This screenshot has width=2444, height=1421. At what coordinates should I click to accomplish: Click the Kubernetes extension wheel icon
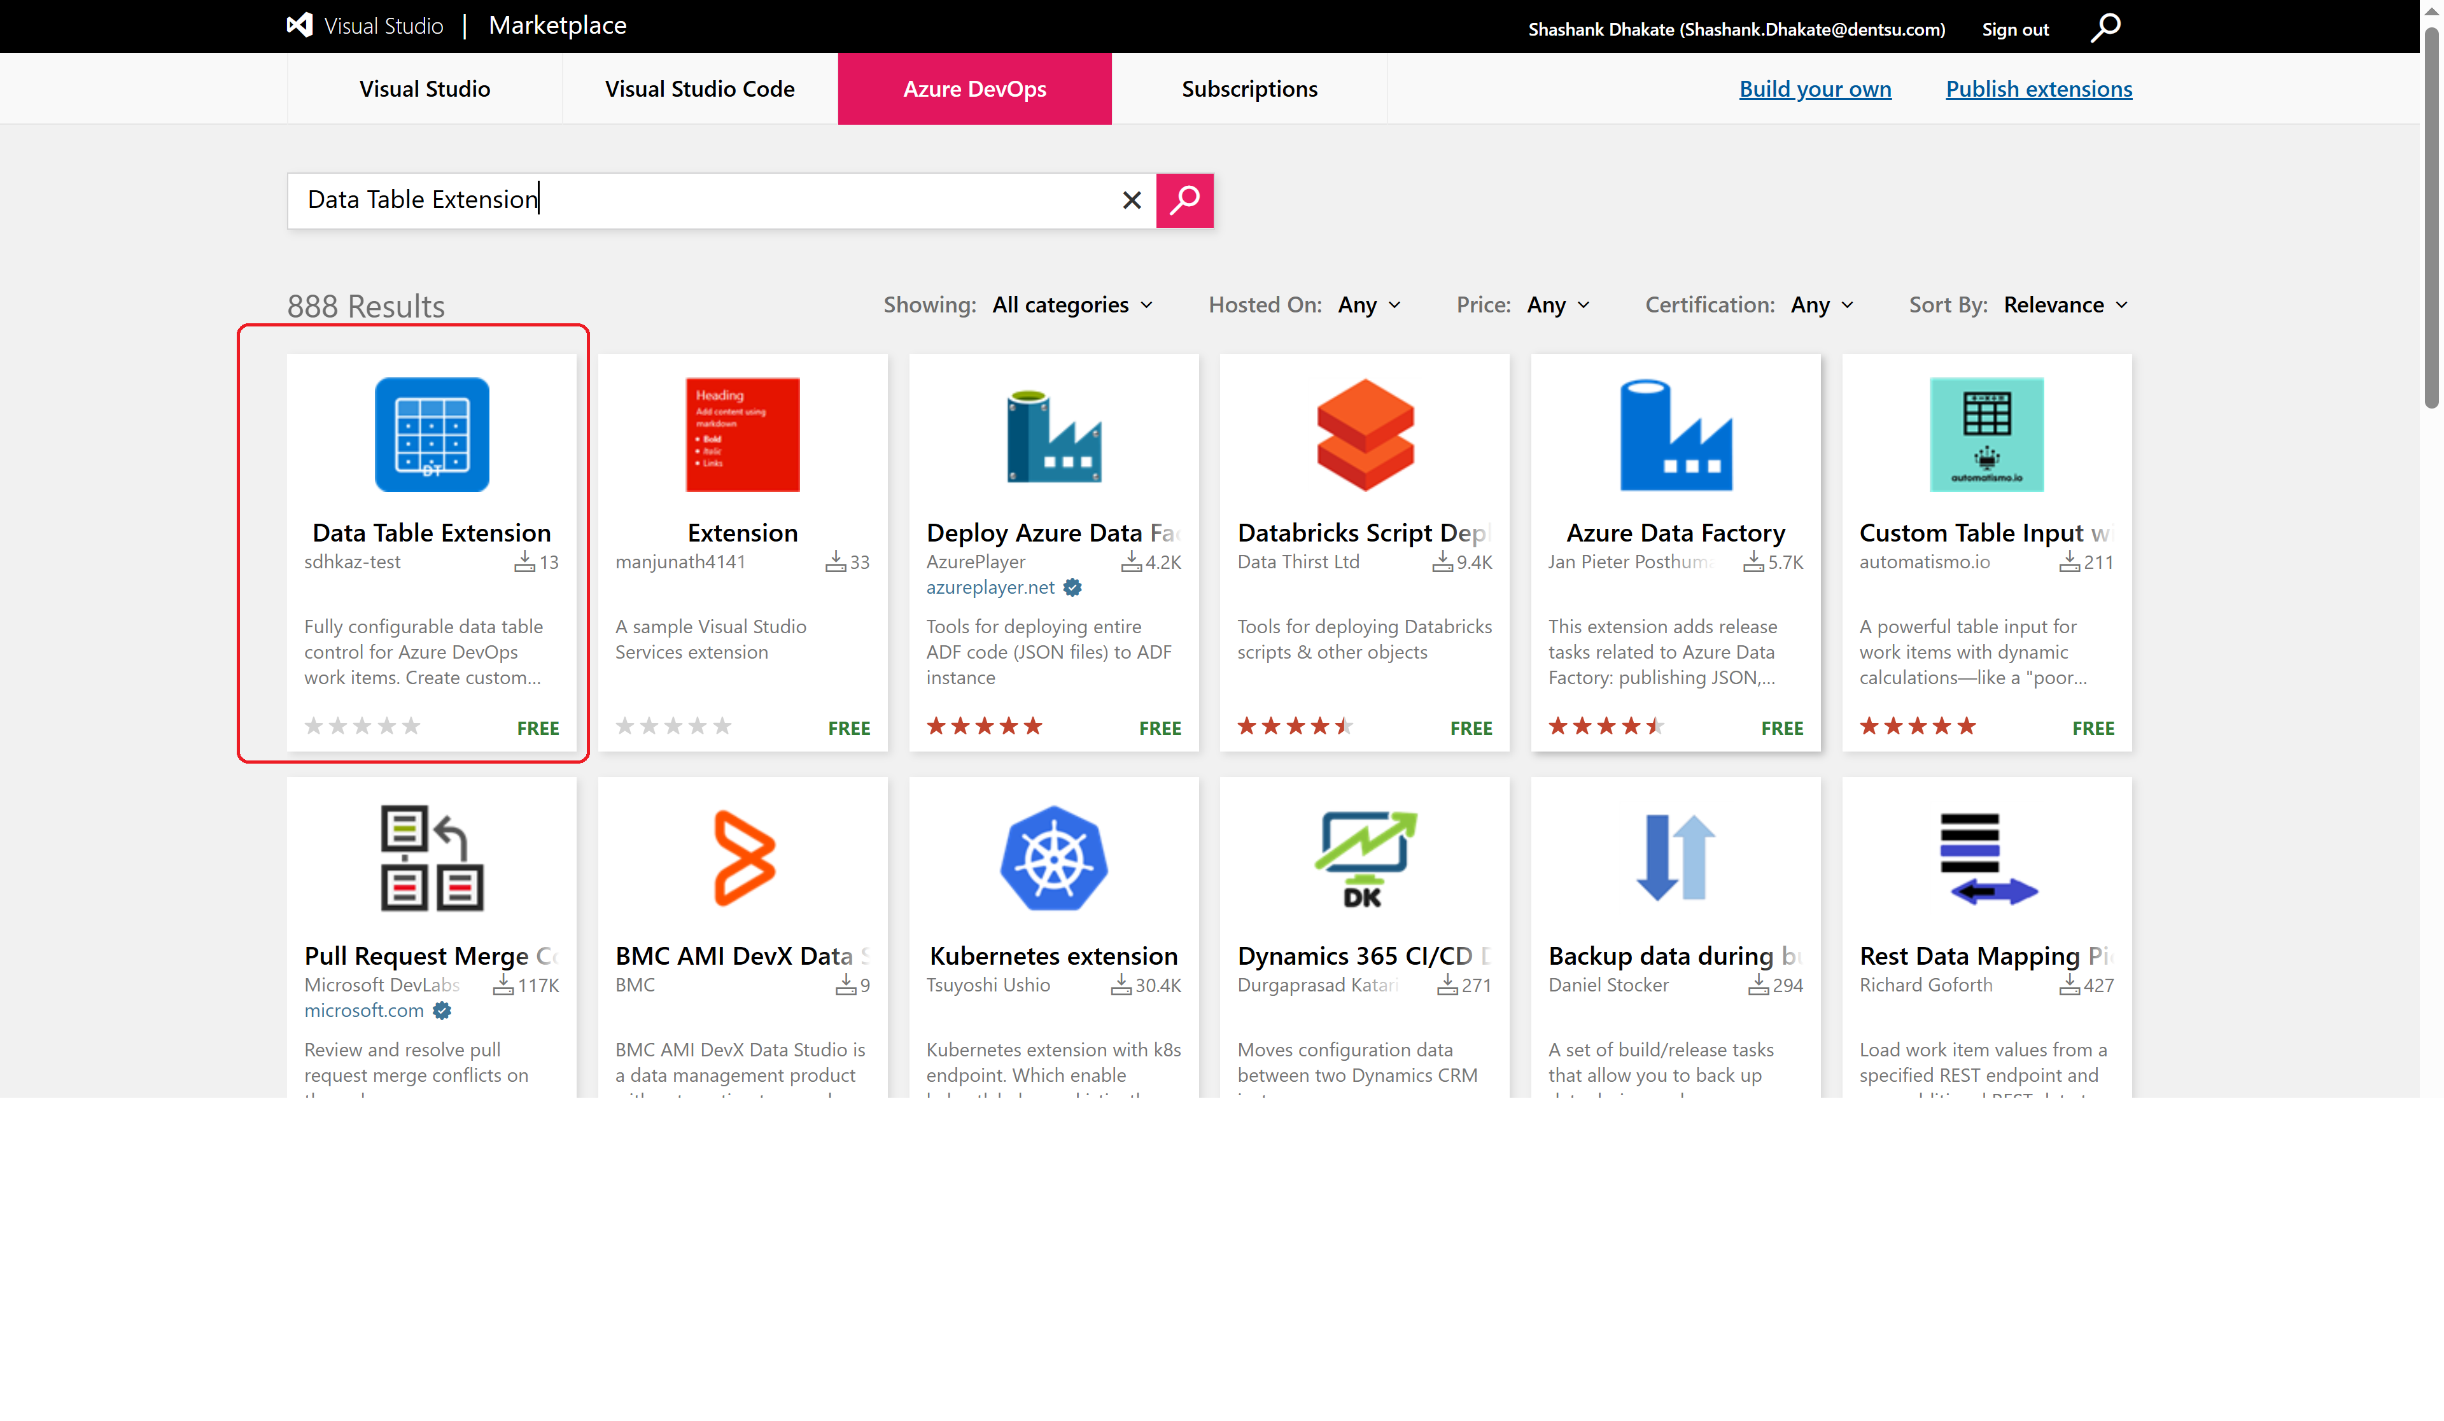[1053, 857]
